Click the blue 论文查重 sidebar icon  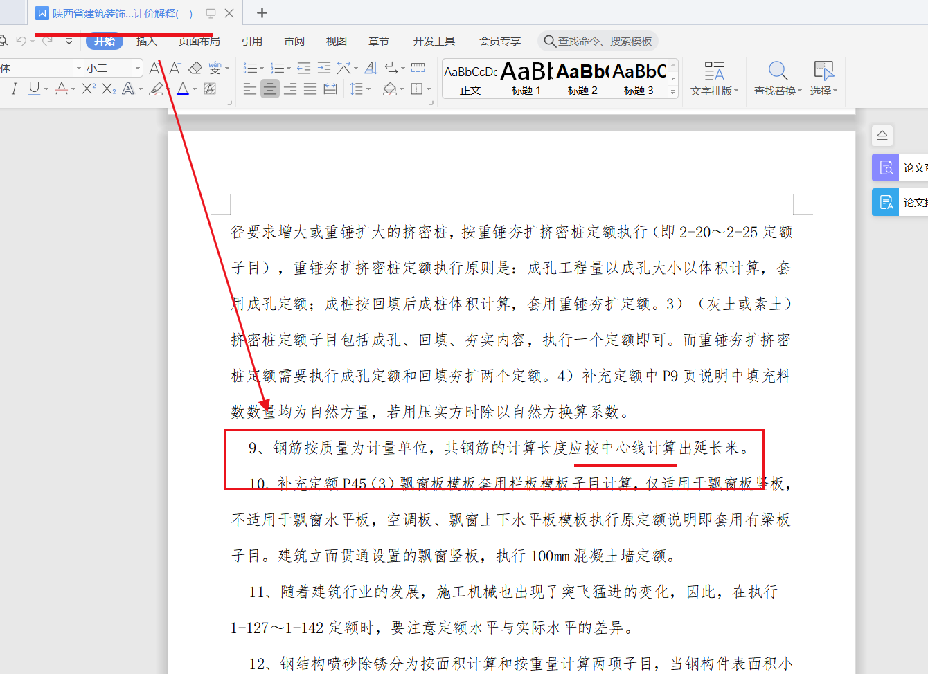(x=885, y=167)
